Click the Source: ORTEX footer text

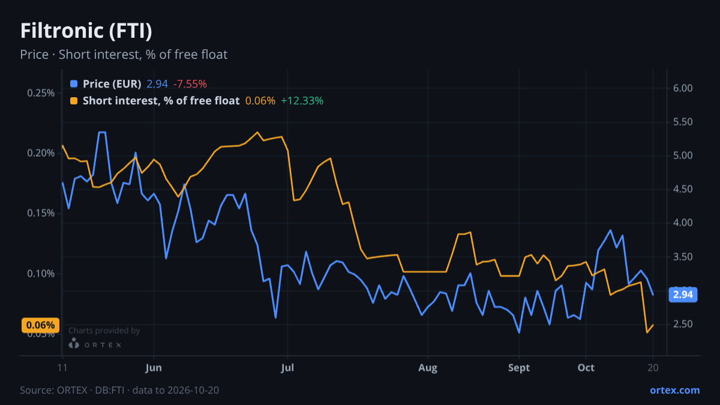(x=119, y=390)
